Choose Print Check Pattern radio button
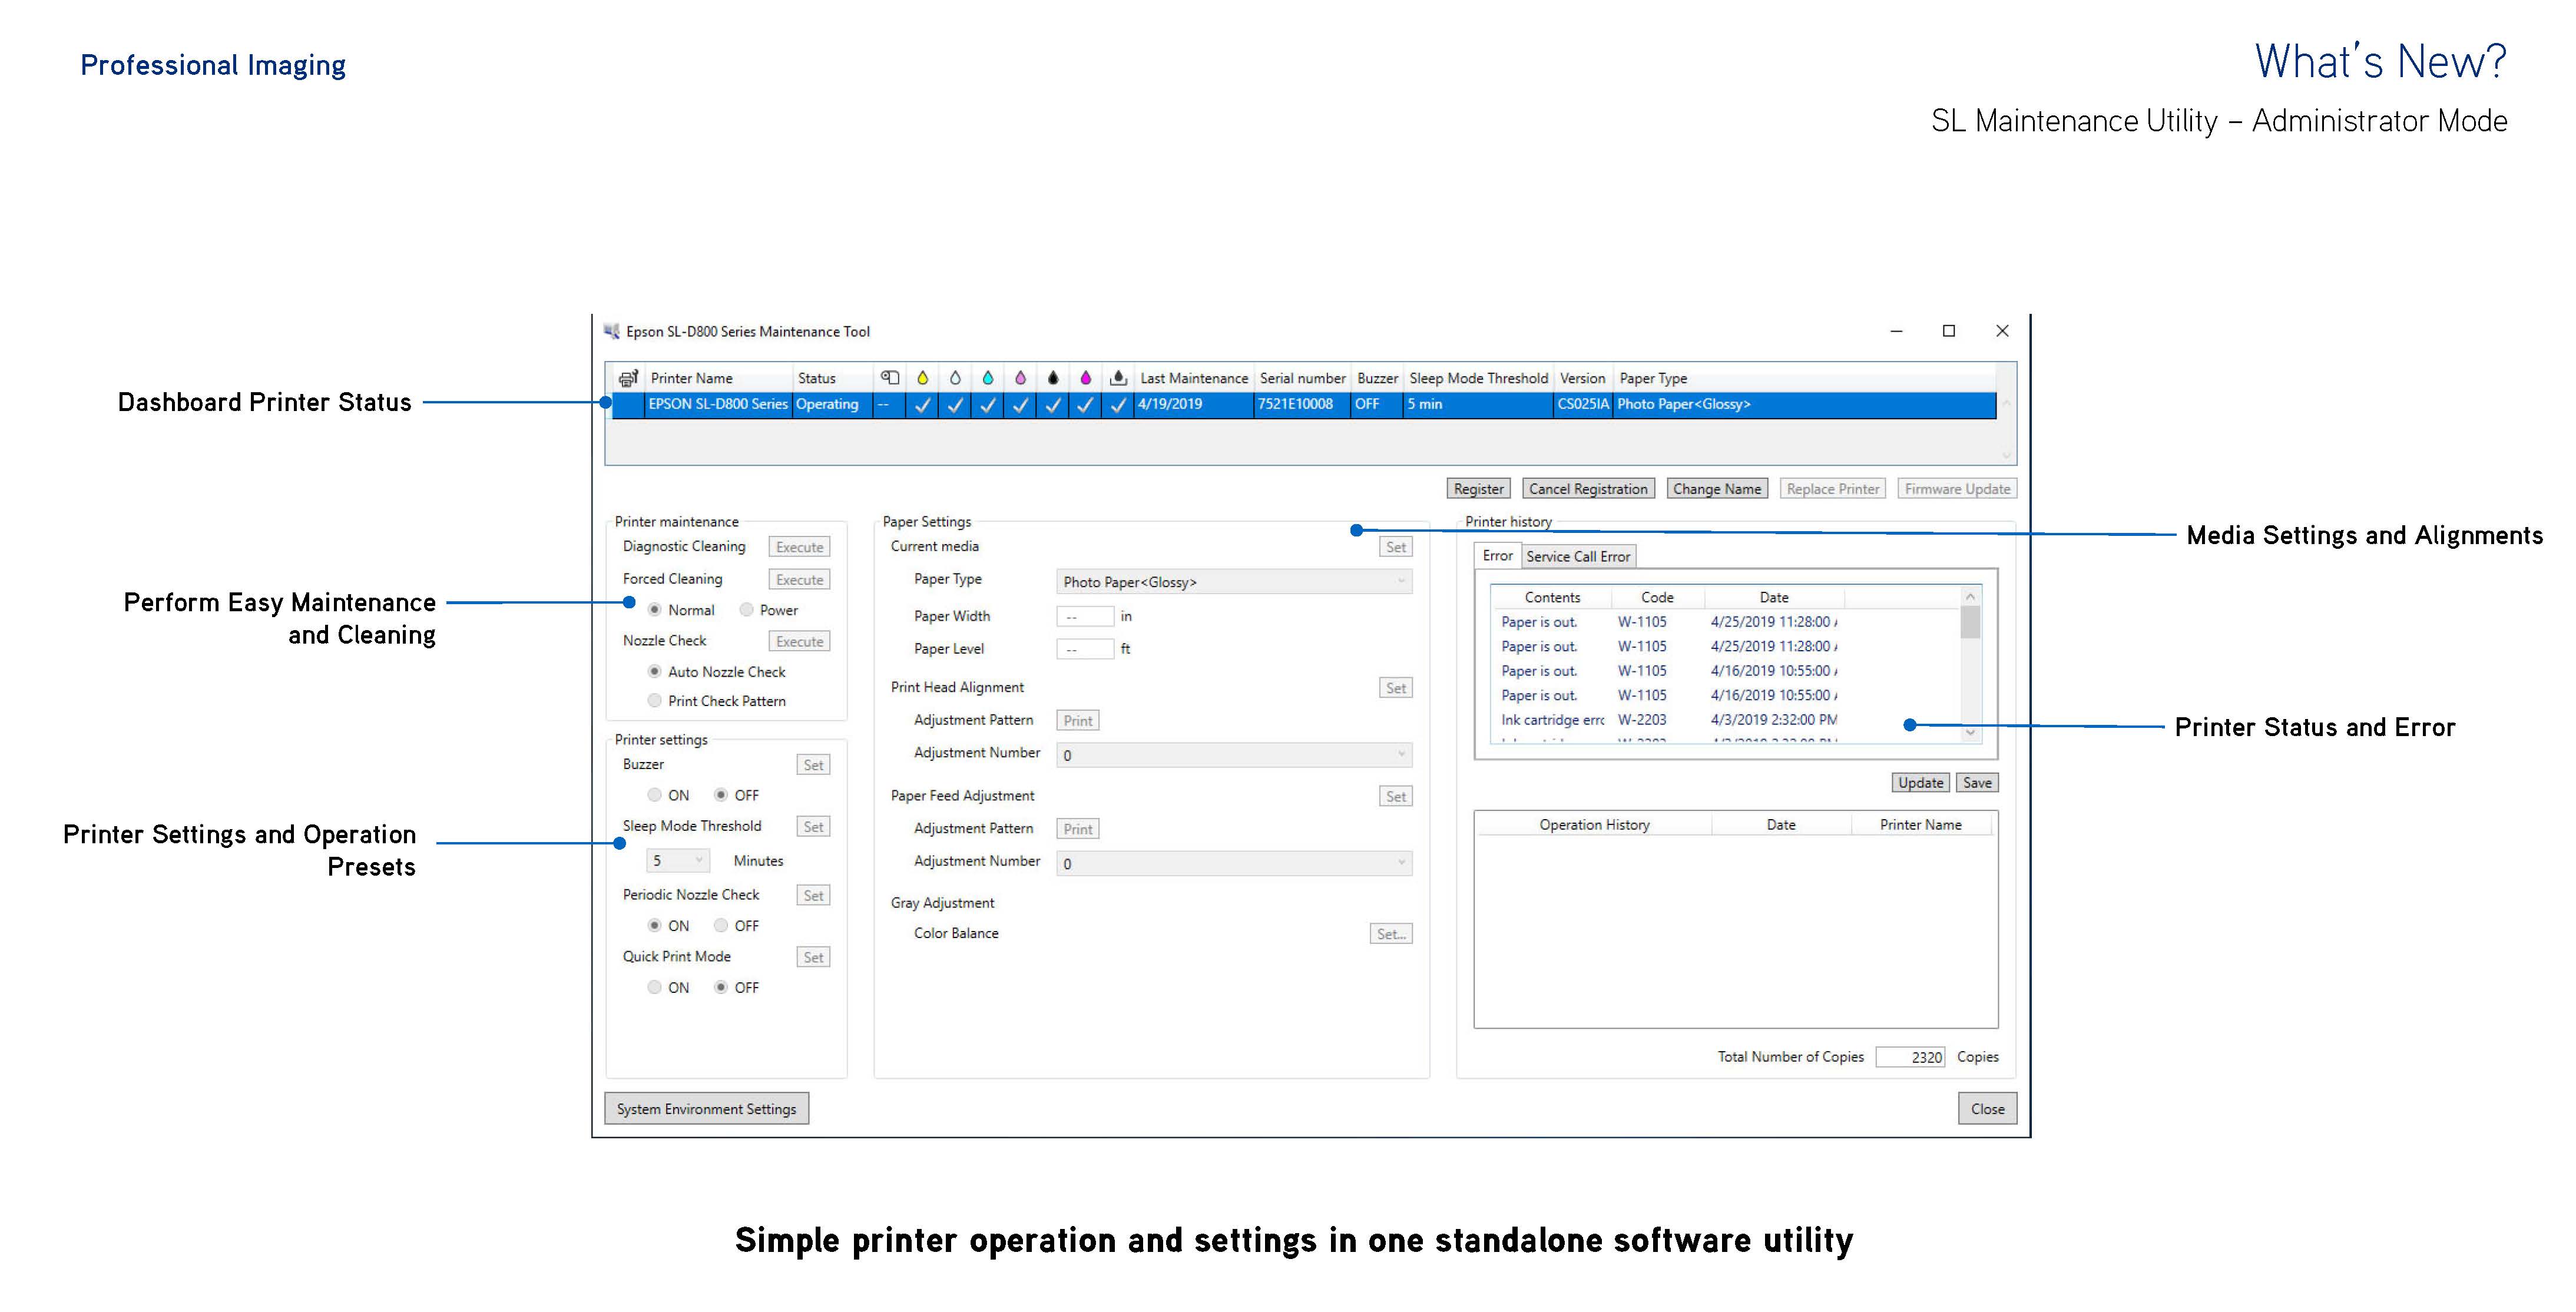This screenshot has width=2576, height=1312. coord(654,701)
